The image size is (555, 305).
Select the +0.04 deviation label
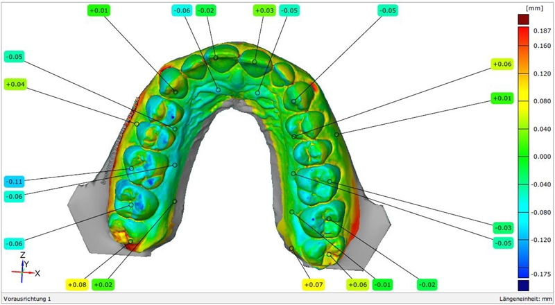coord(15,85)
